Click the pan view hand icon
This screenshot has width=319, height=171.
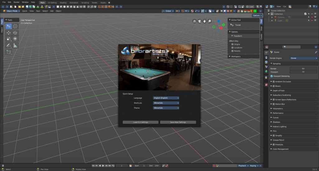coord(204,21)
